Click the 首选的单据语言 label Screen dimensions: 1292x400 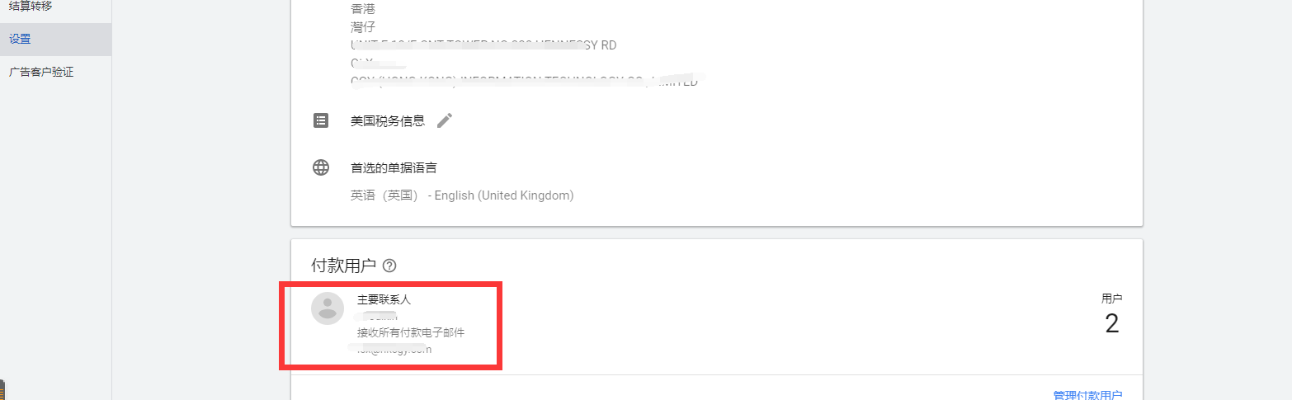tap(394, 167)
